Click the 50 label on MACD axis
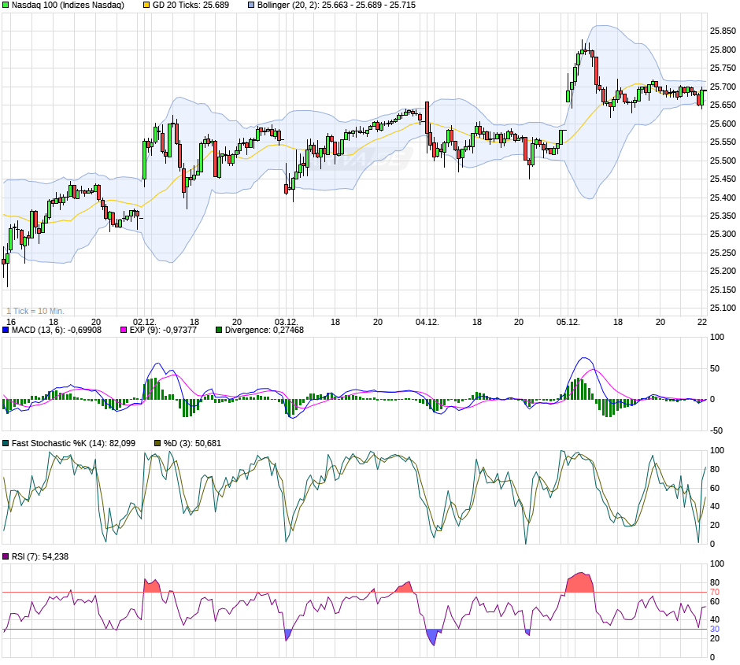This screenshot has height=665, width=740. click(715, 368)
